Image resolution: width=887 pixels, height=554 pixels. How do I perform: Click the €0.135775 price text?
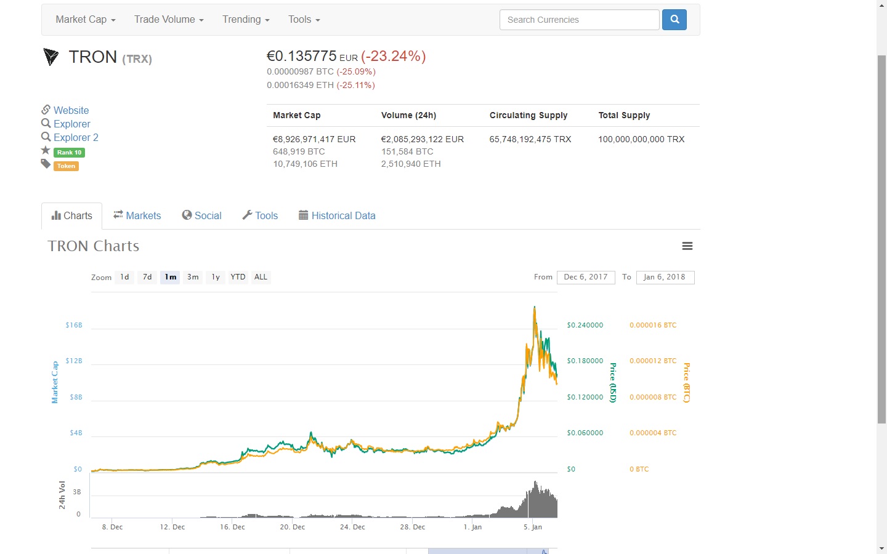point(302,56)
